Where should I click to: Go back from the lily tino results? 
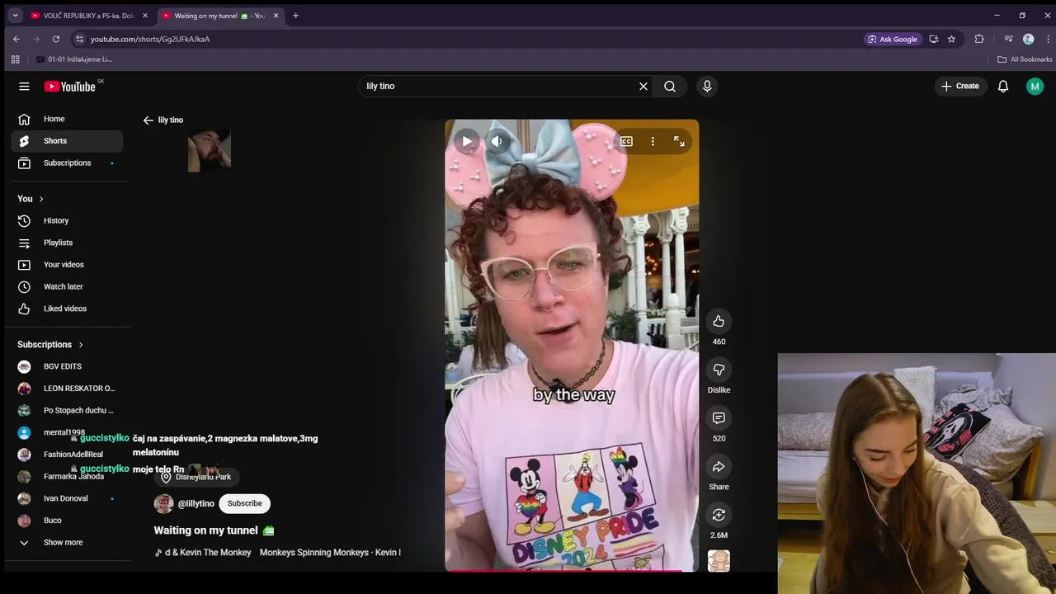148,120
